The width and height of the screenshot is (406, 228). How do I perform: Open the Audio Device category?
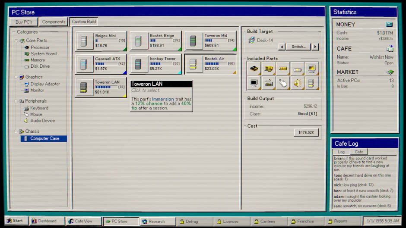[x=40, y=121]
